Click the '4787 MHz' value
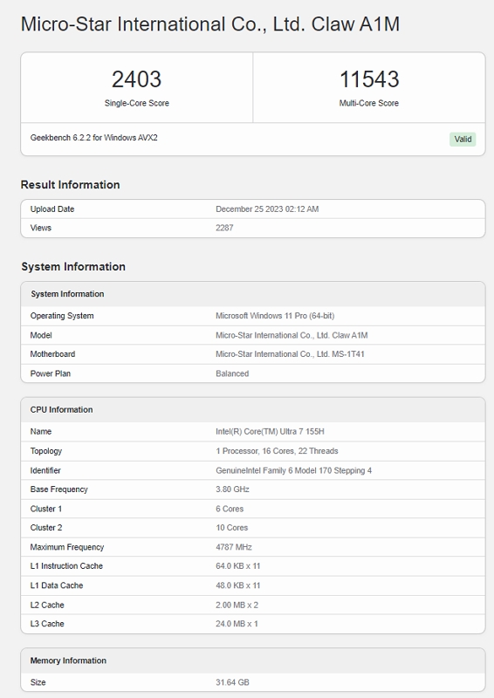 [234, 547]
